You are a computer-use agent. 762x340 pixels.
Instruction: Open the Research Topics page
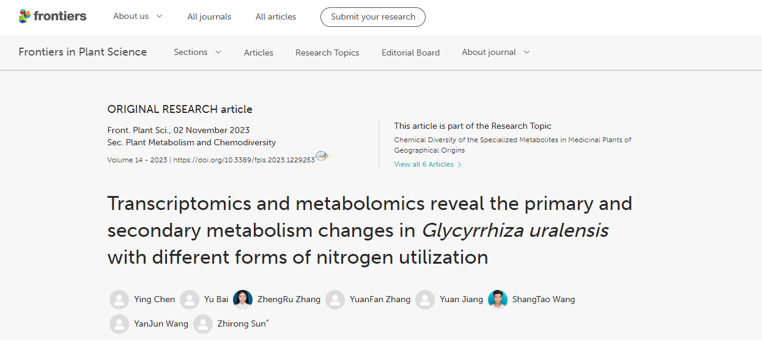pos(327,52)
